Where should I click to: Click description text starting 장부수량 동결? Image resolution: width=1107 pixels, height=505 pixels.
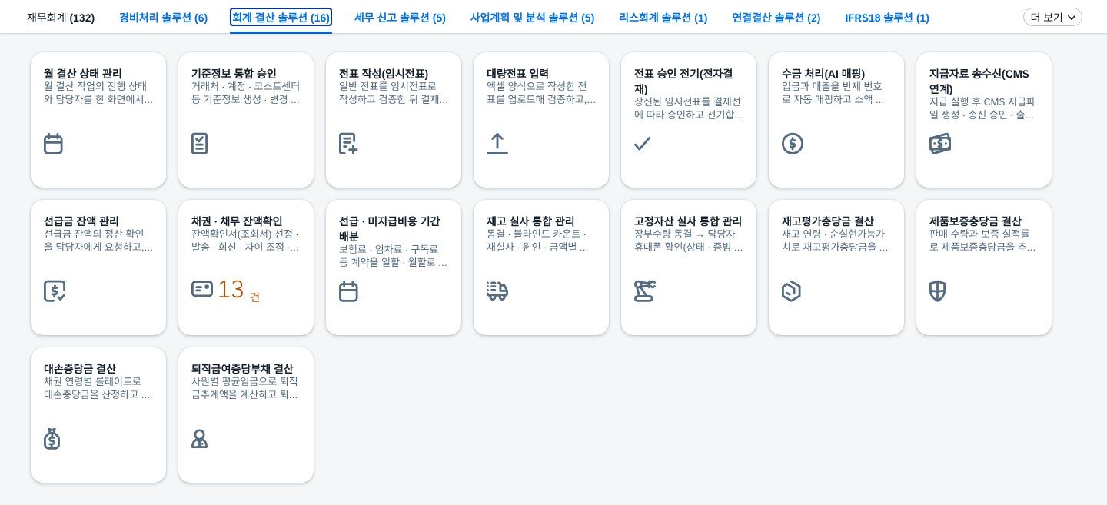(689, 241)
